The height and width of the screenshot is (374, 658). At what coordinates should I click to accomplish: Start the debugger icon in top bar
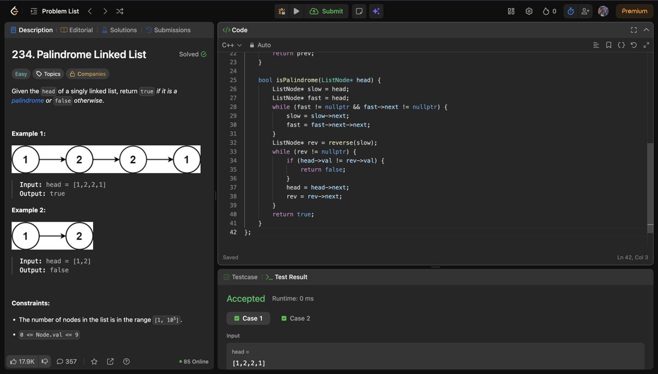282,11
